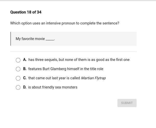Click the "My favorite movie" sentence text
This screenshot has height=128, width=156.
pyautogui.click(x=30, y=39)
